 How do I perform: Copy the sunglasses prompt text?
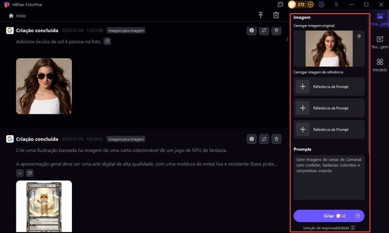tap(107, 41)
